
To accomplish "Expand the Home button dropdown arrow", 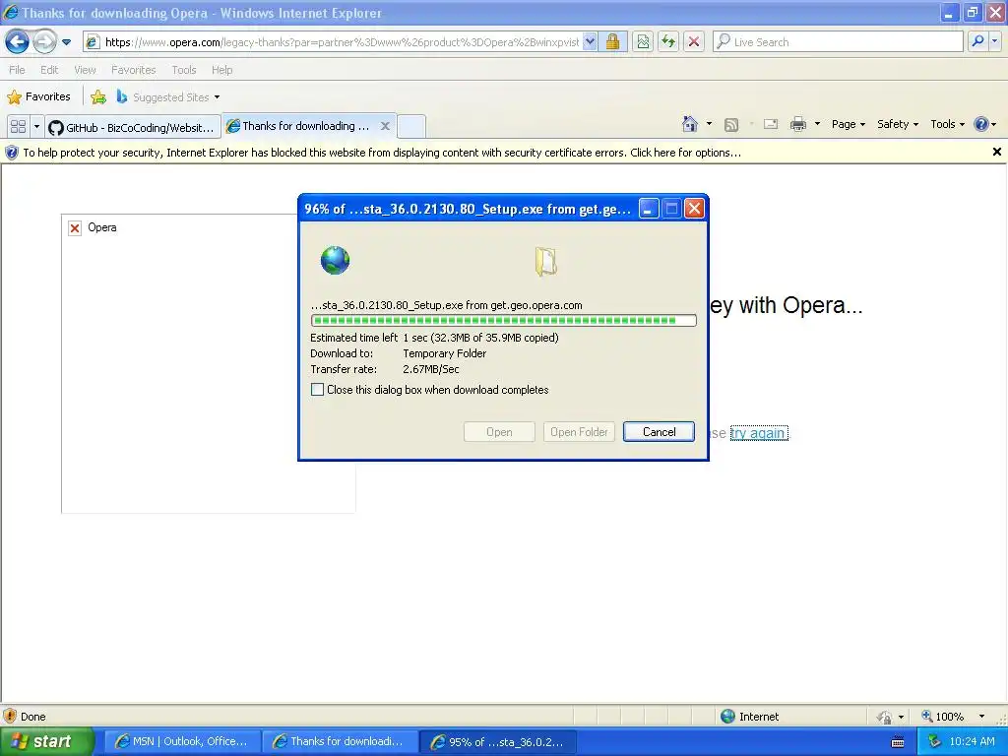I will [709, 124].
